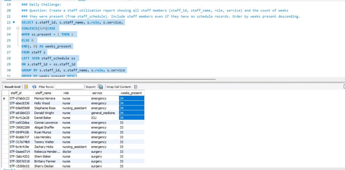Click line number 22 in the editor gutter
The width and height of the screenshot is (345, 170).
click(x=9, y=22)
